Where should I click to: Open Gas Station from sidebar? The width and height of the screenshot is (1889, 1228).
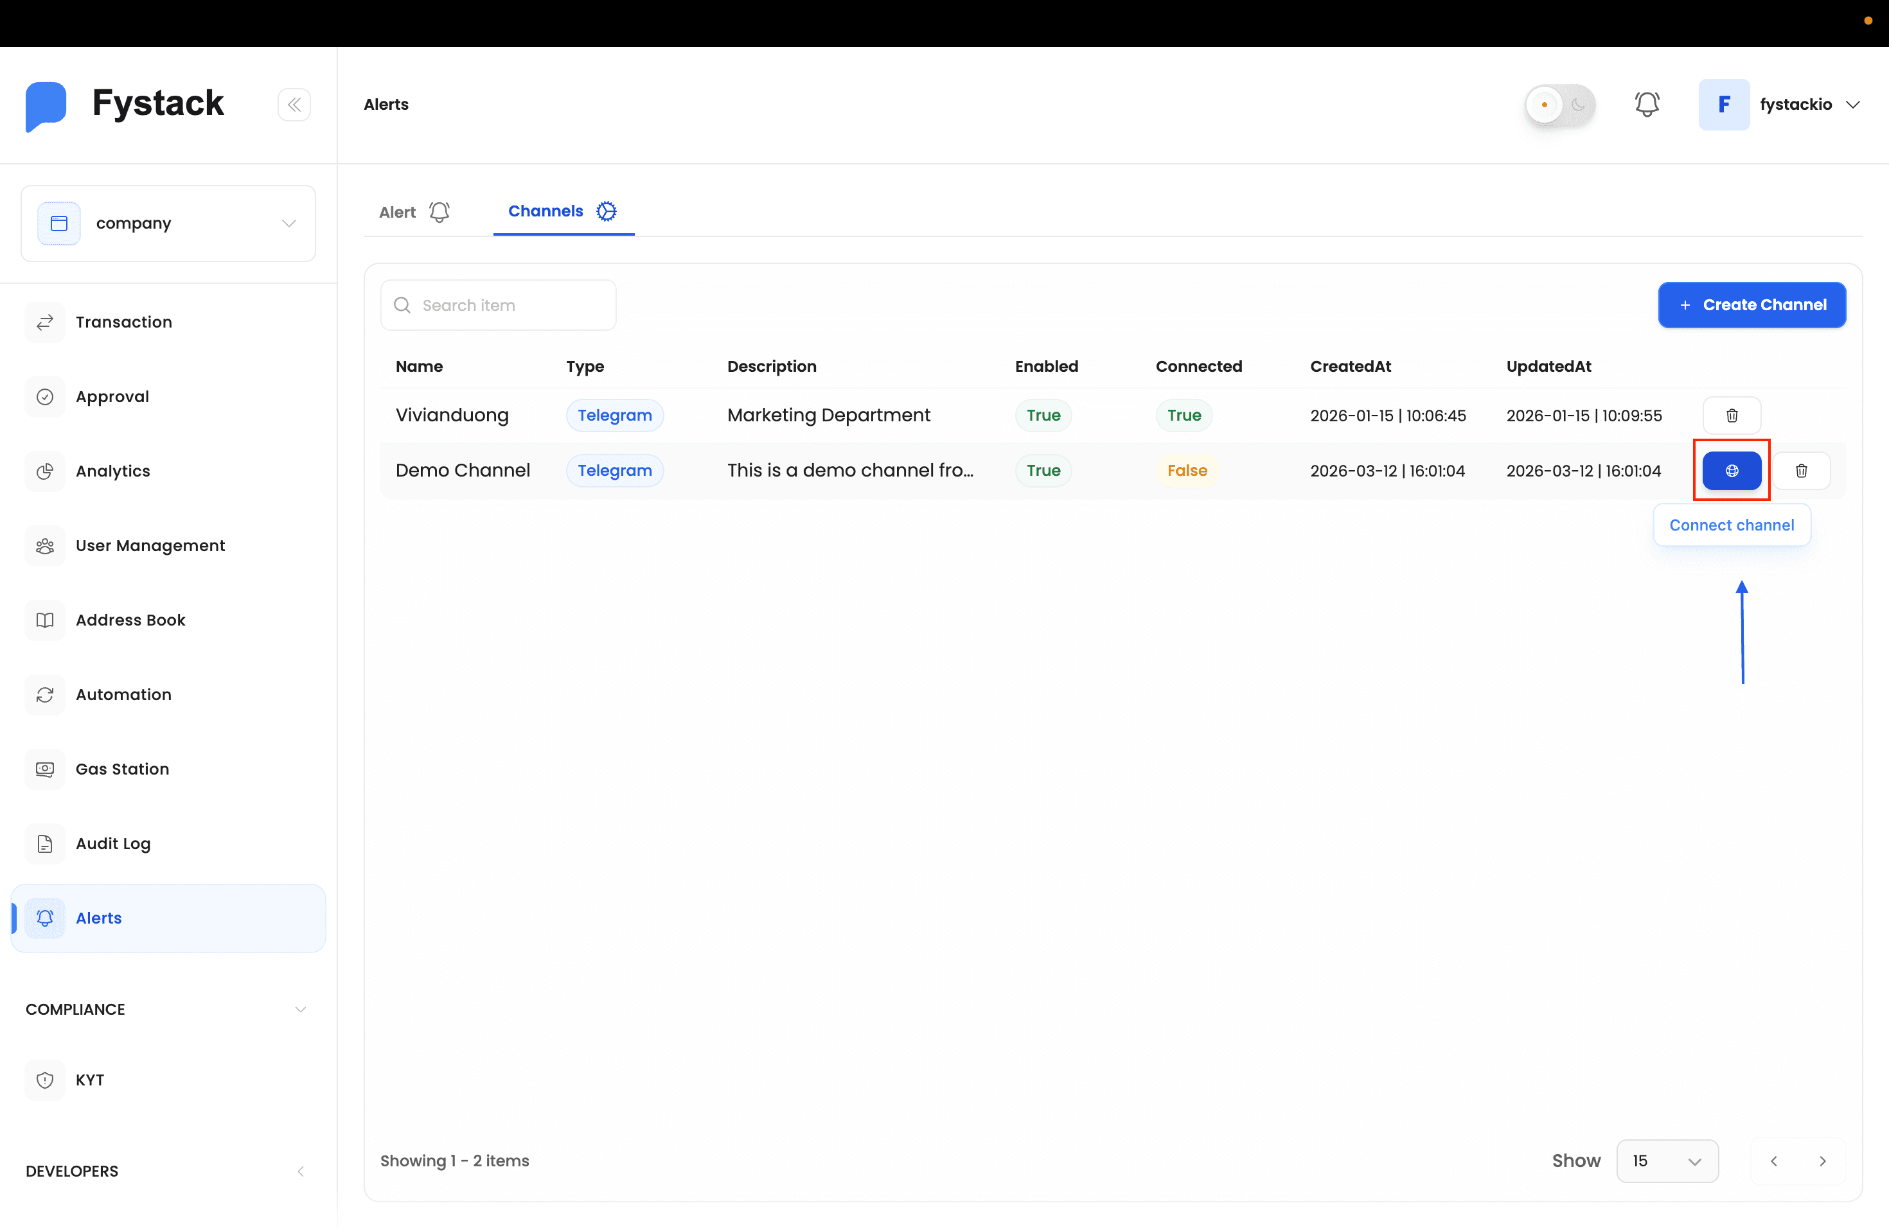pos(122,769)
